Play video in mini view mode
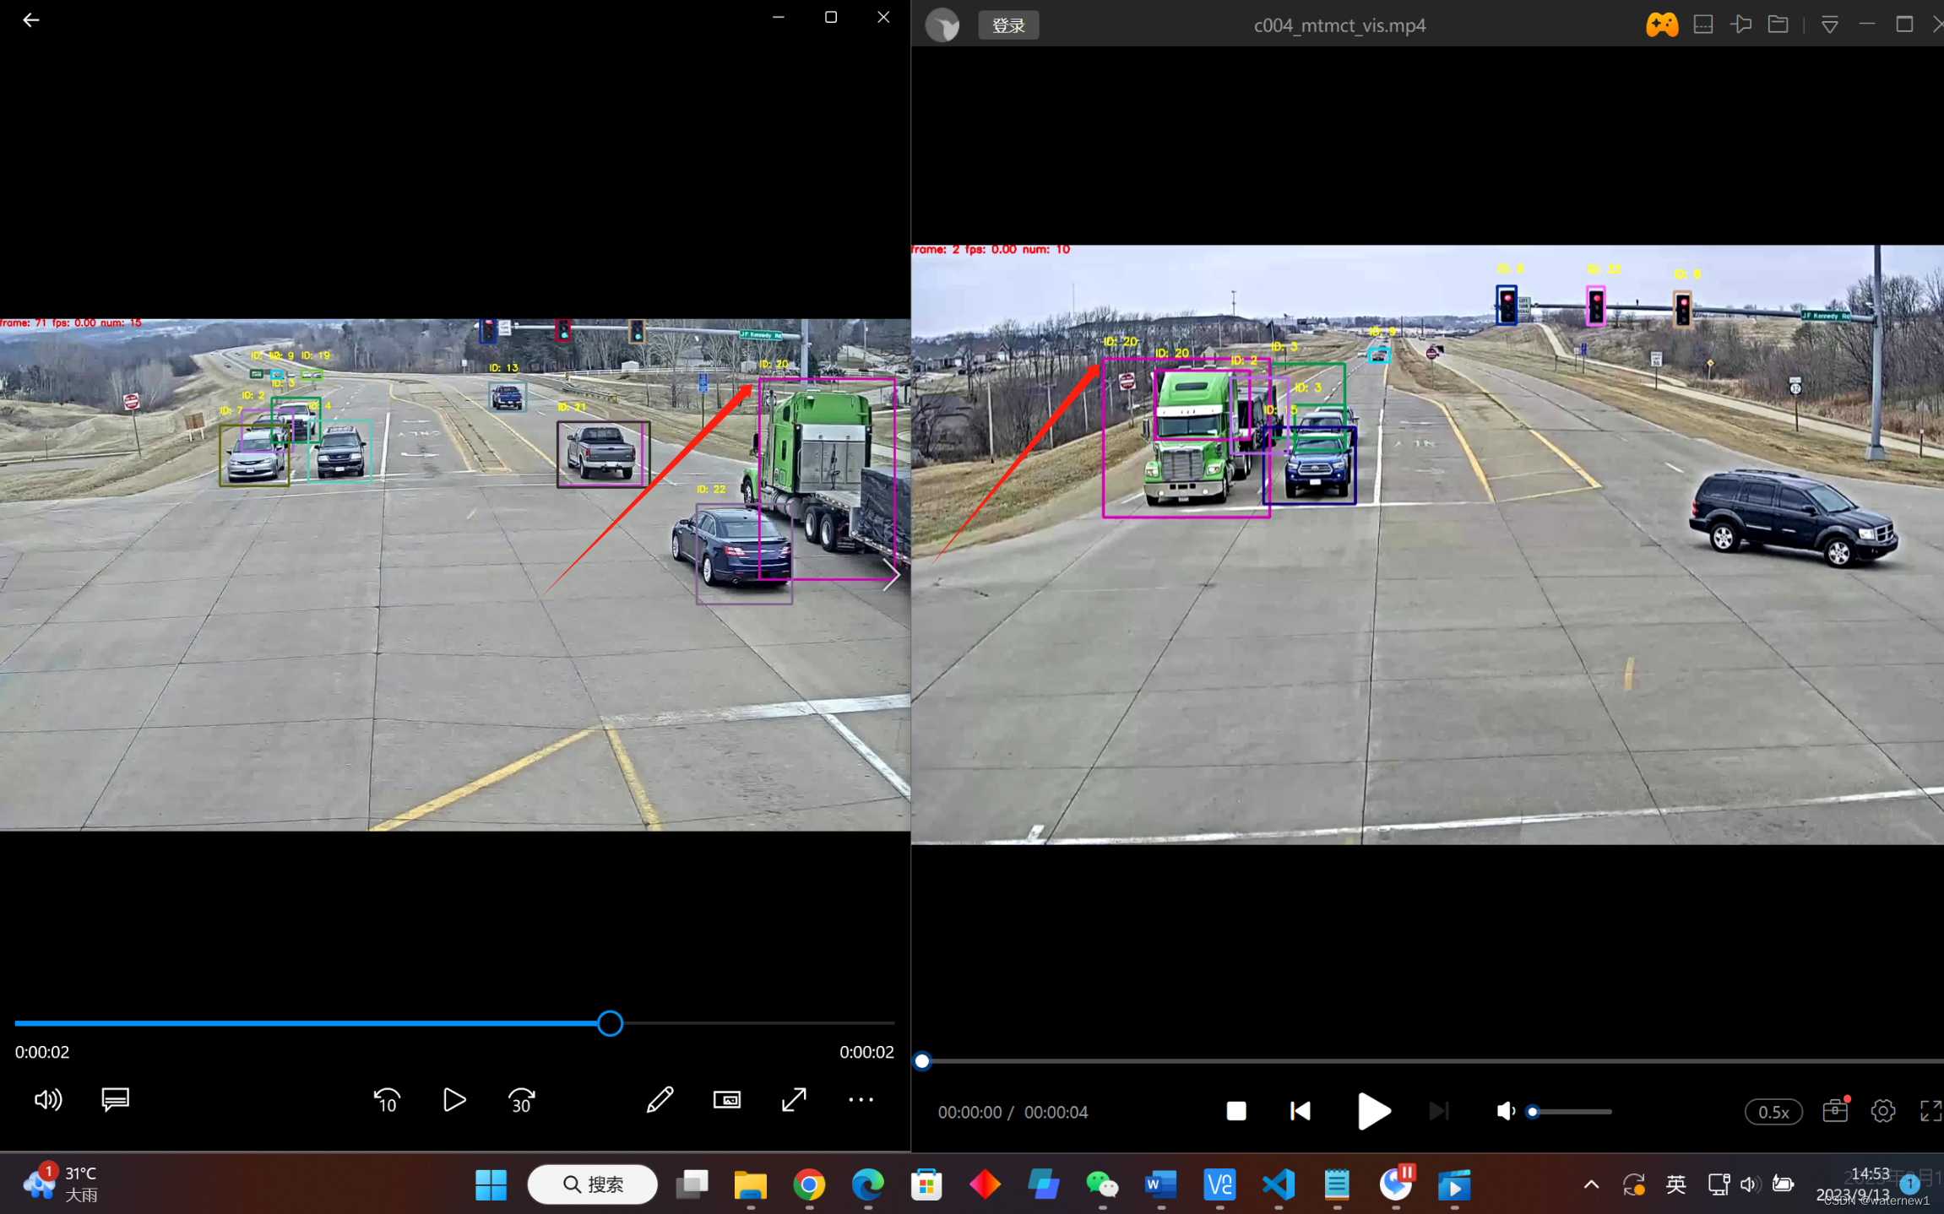 [726, 1100]
